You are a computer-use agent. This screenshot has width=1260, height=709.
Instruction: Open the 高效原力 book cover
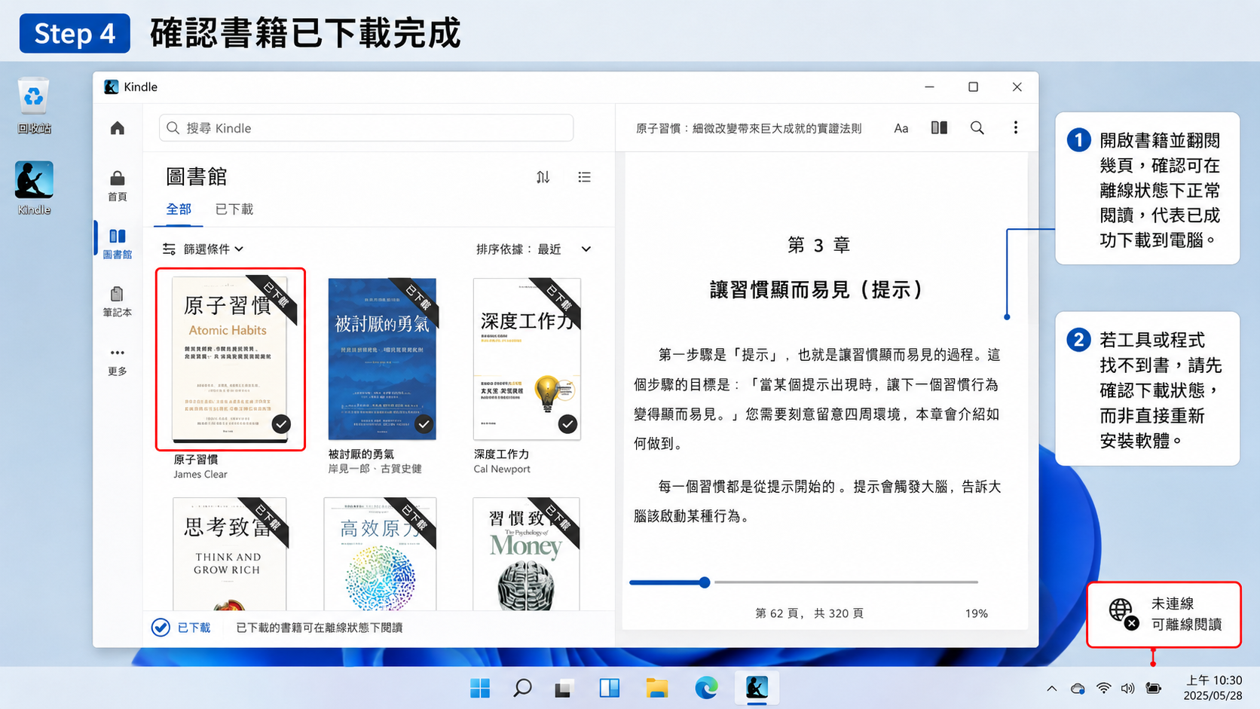coord(380,554)
